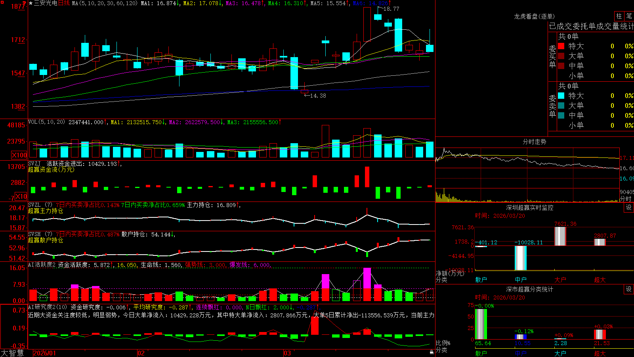Click the 日线 period label
634x357 pixels.
(x=64, y=3)
